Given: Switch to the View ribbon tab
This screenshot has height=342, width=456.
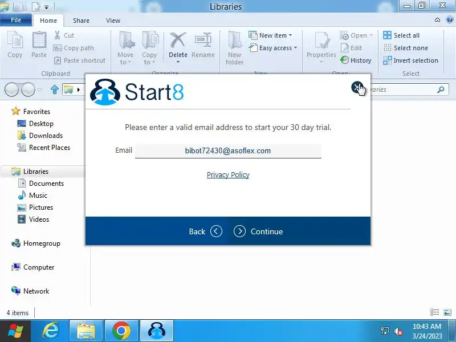Looking at the screenshot, I should [x=113, y=21].
